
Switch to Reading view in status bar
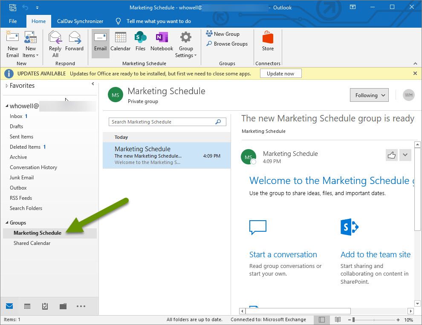pyautogui.click(x=338, y=319)
